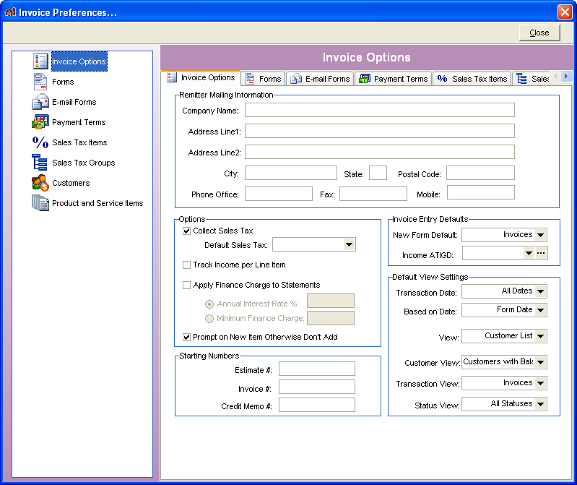Image resolution: width=577 pixels, height=485 pixels.
Task: Open the Forms icon in sidebar
Action: pos(40,82)
